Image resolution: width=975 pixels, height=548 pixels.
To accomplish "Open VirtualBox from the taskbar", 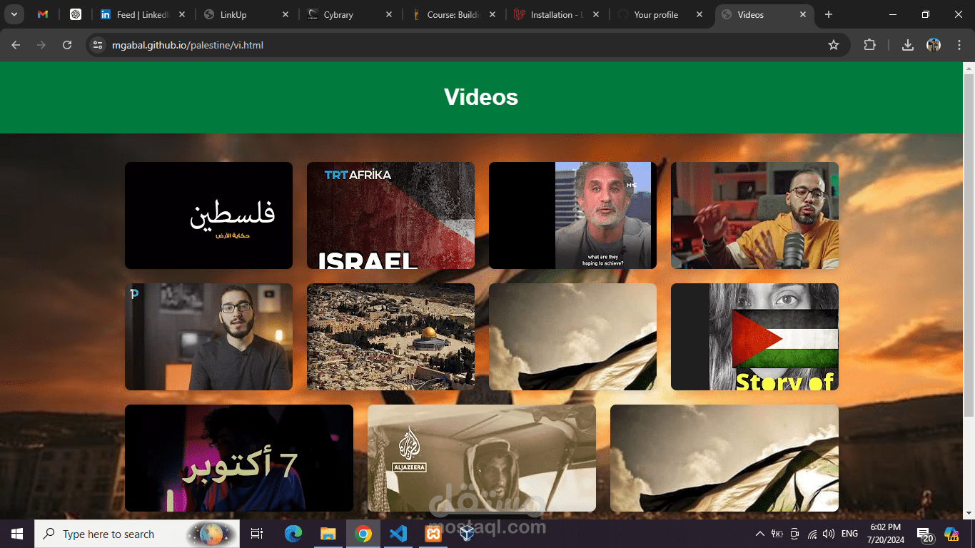I will pos(467,534).
